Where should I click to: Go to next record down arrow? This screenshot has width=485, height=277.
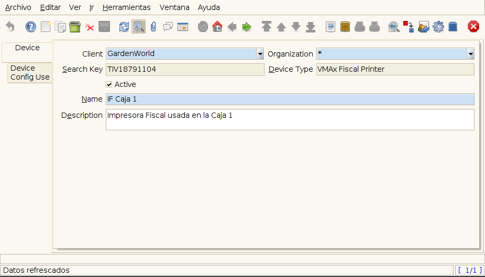click(296, 27)
